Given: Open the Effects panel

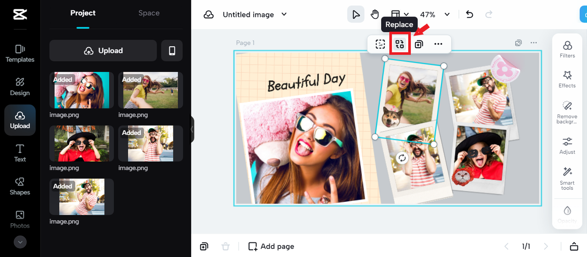Looking at the screenshot, I should click(x=567, y=80).
